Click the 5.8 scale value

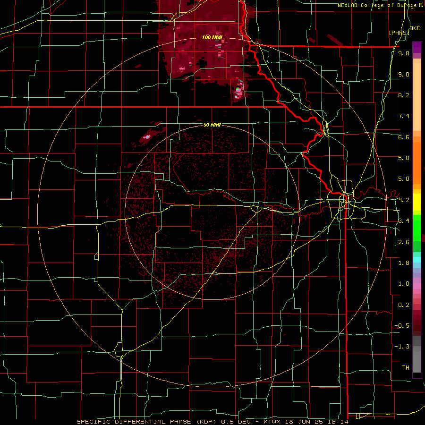pos(404,158)
